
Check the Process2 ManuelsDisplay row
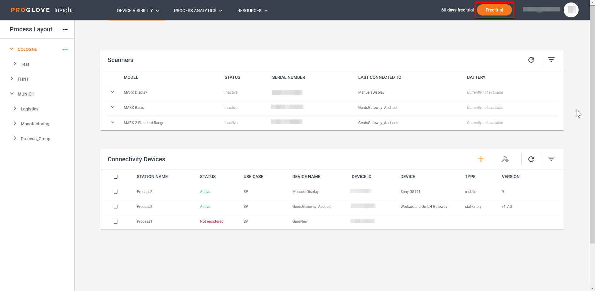point(116,192)
